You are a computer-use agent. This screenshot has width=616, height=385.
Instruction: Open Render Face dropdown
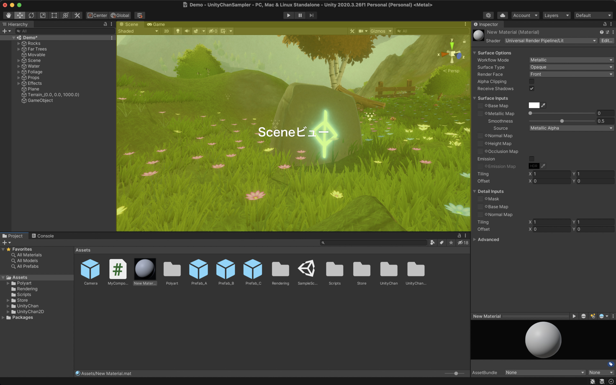point(571,74)
